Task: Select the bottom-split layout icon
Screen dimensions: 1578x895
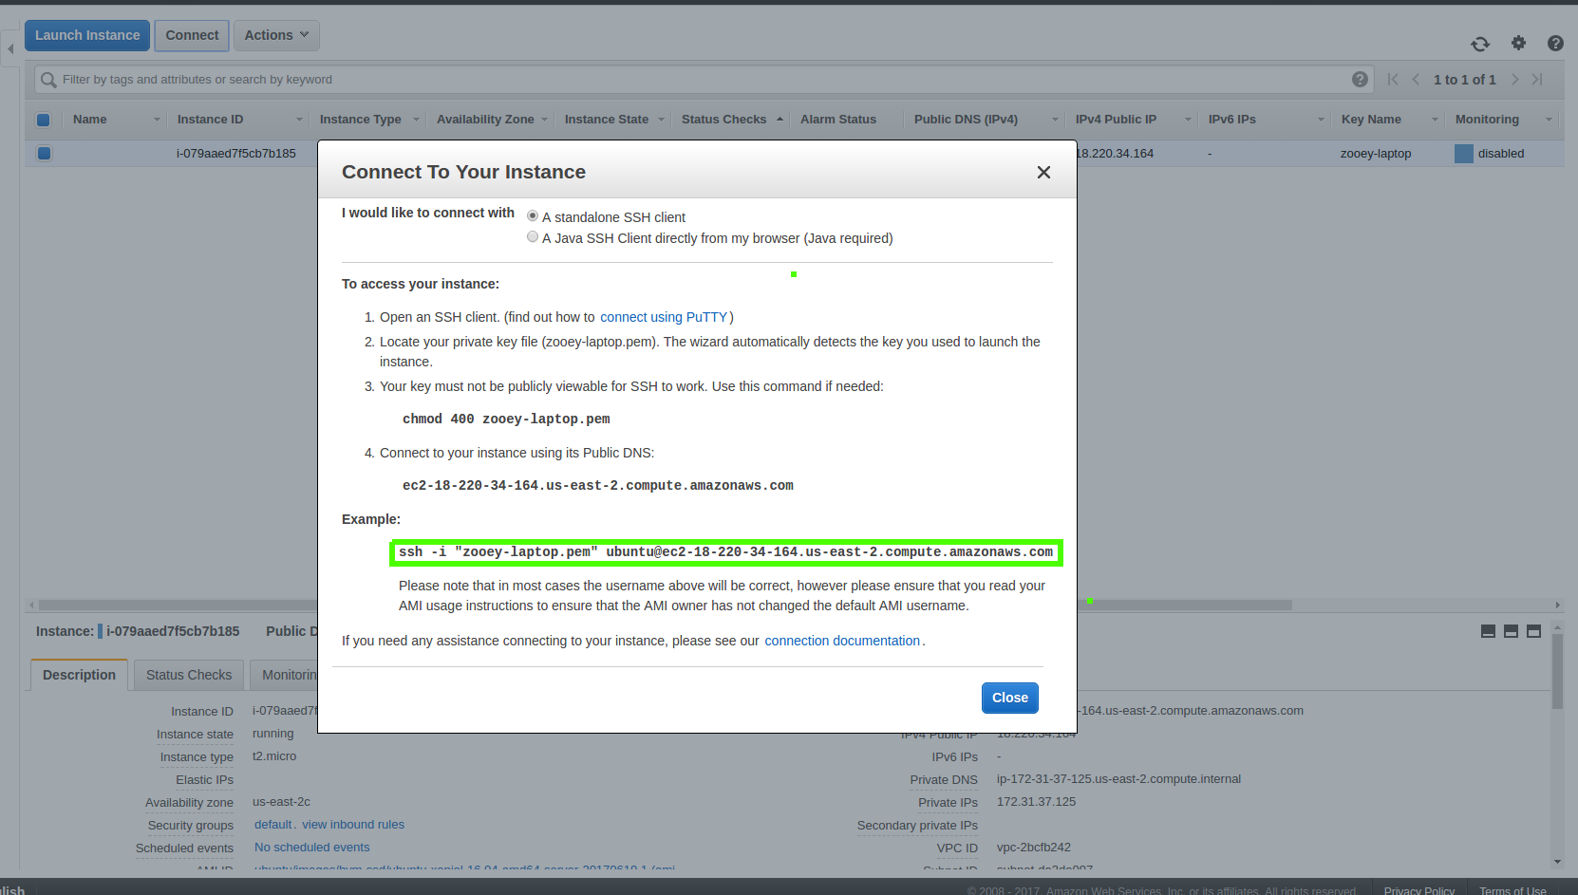Action: [x=1533, y=630]
